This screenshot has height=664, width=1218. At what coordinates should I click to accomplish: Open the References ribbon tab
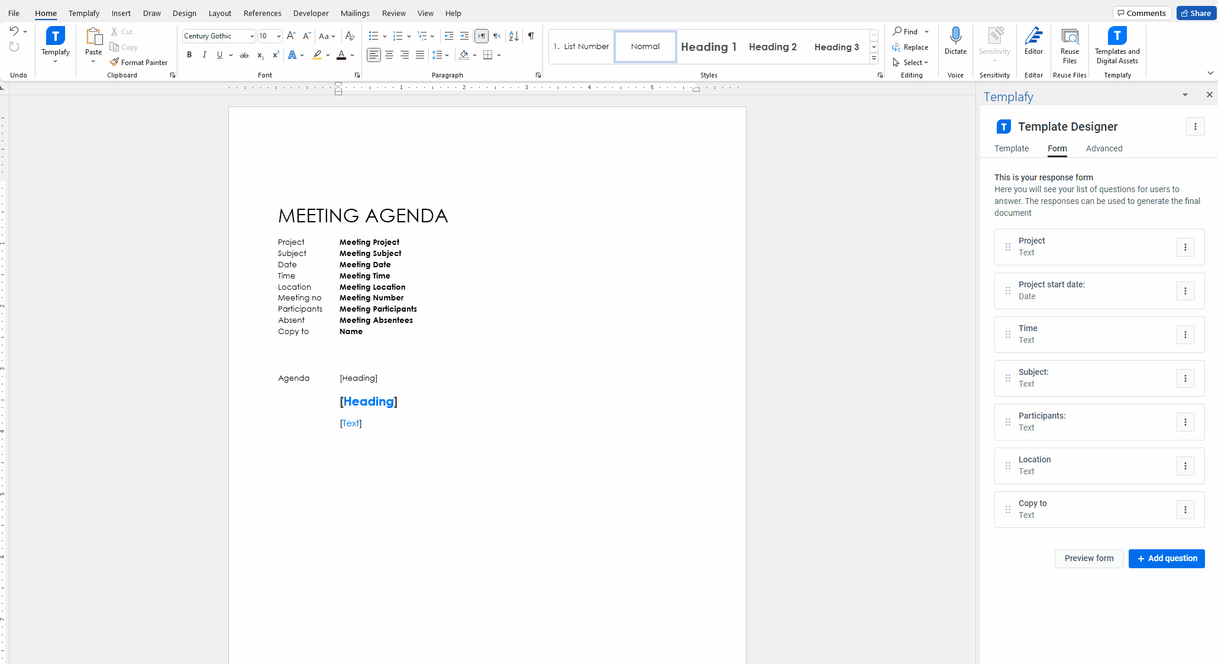262,13
